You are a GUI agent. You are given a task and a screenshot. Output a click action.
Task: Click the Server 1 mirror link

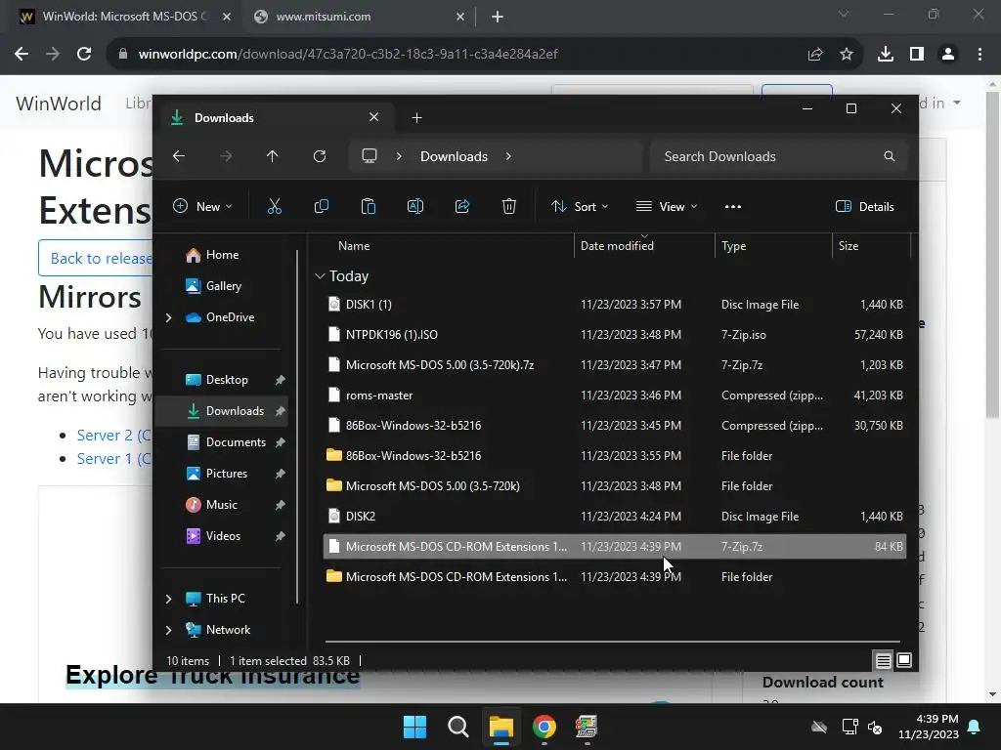click(x=113, y=459)
